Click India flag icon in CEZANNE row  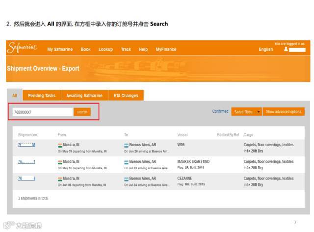(60, 179)
